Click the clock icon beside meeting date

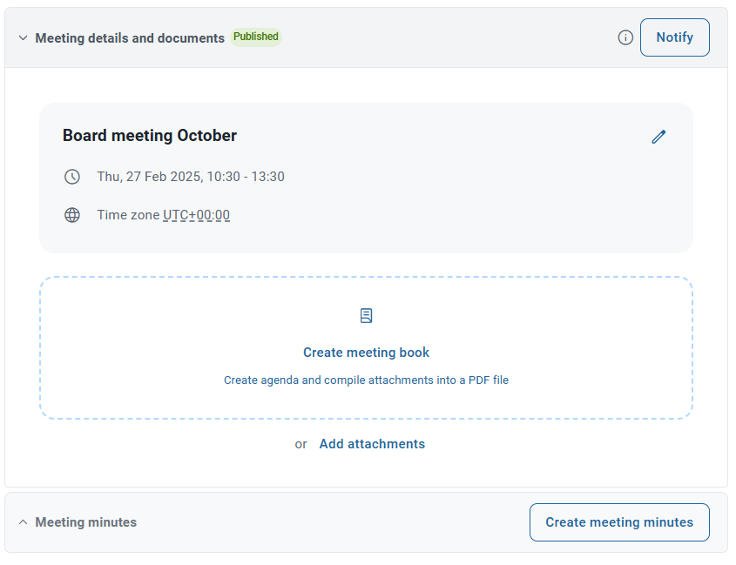(x=72, y=176)
